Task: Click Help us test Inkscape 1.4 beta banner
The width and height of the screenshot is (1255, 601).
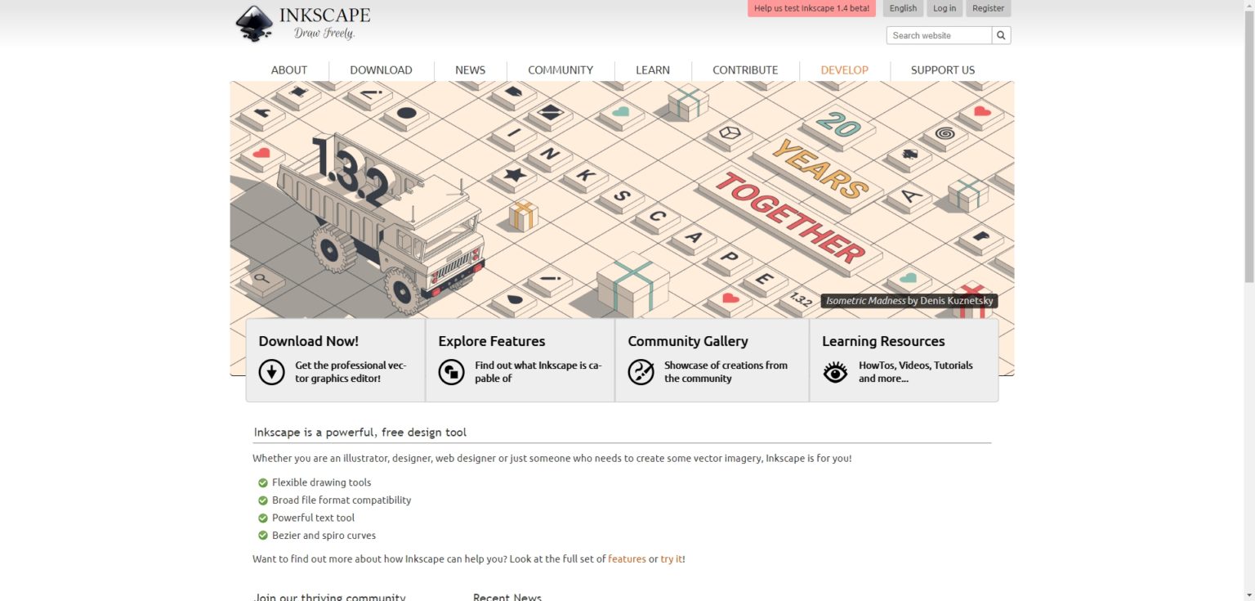Action: pyautogui.click(x=811, y=8)
